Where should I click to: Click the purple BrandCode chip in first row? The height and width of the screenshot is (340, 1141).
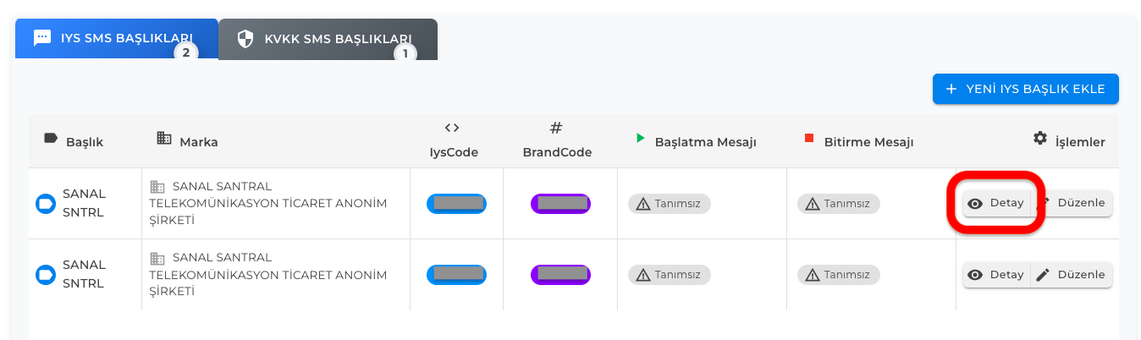click(560, 203)
